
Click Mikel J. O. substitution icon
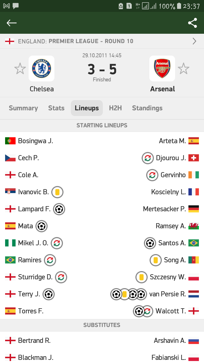point(57,243)
